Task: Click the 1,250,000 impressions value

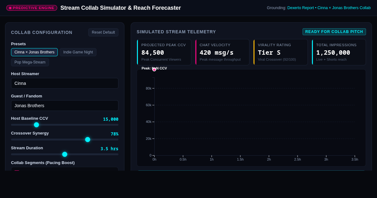Action: coord(333,52)
